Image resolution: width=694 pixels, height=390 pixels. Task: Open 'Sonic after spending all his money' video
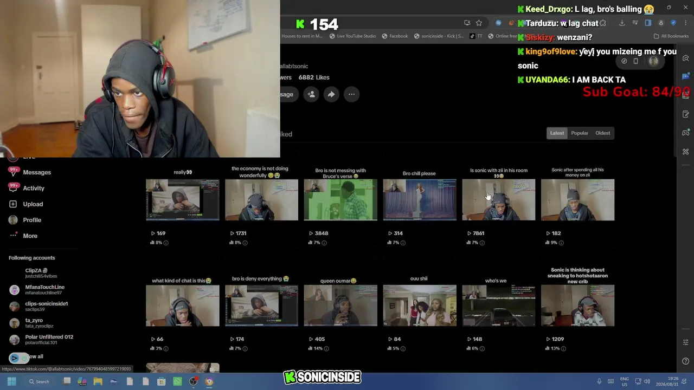(577, 200)
